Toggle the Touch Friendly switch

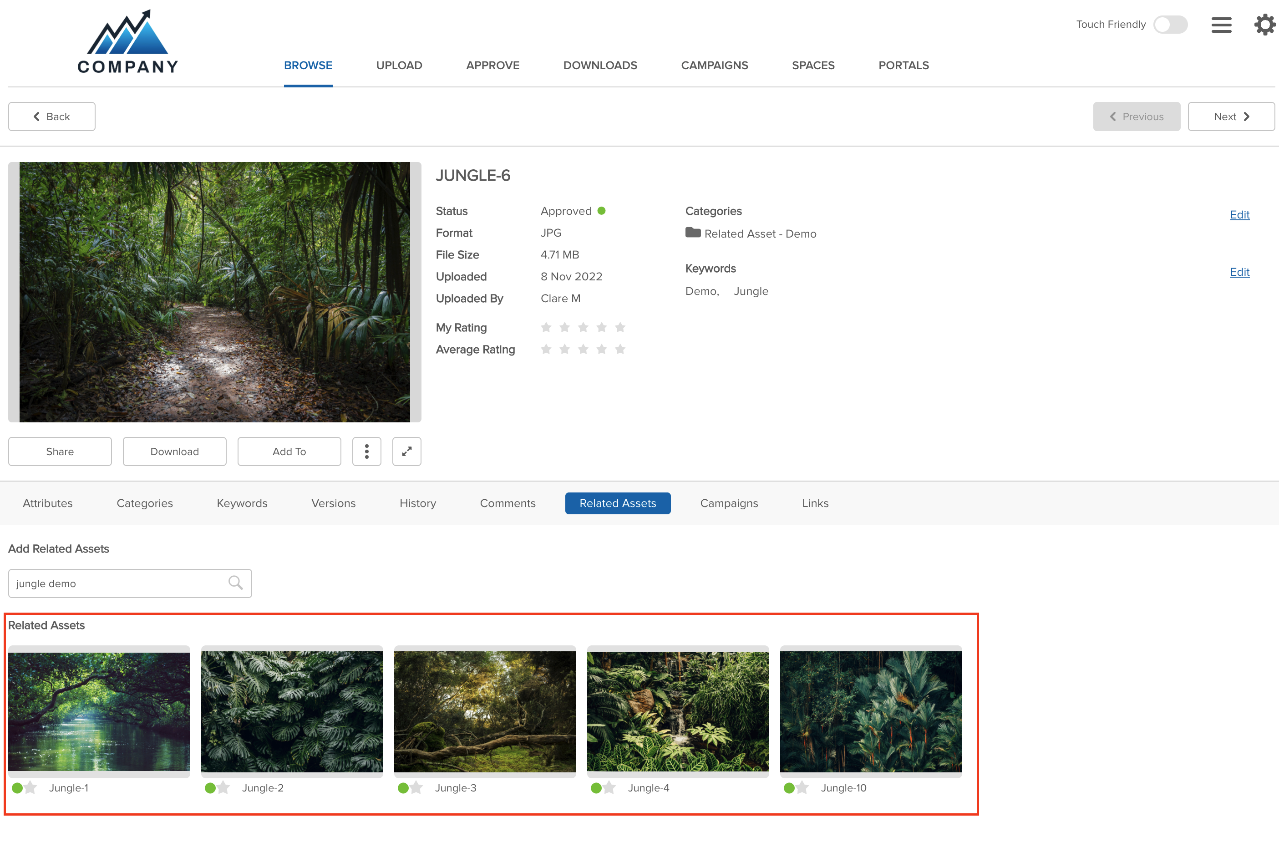coord(1171,25)
